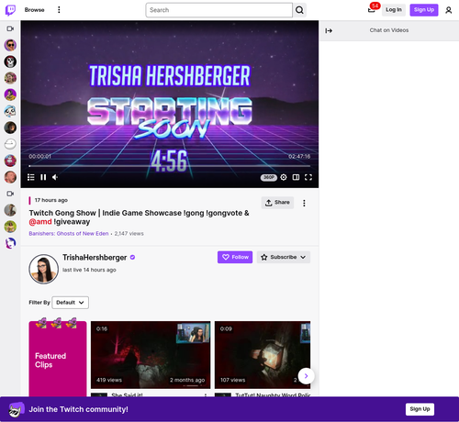The width and height of the screenshot is (459, 422).
Task: Open the green-background avatar channel in sidebar
Action: (10, 227)
